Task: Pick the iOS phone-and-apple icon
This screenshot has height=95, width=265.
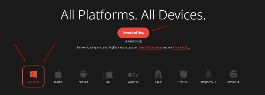Action: 108,74
